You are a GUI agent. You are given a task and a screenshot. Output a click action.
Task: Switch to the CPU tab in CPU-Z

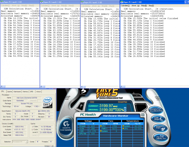3,92
